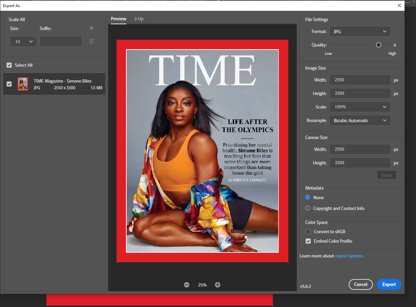Open the 1x Size dropdown
This screenshot has width=416, height=307.
24,41
